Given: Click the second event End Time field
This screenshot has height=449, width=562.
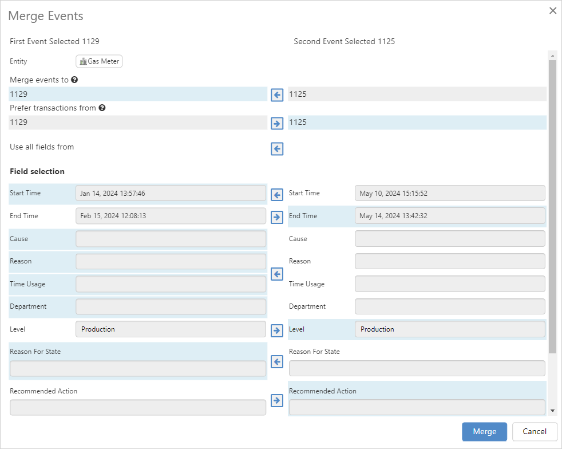Looking at the screenshot, I should 449,216.
